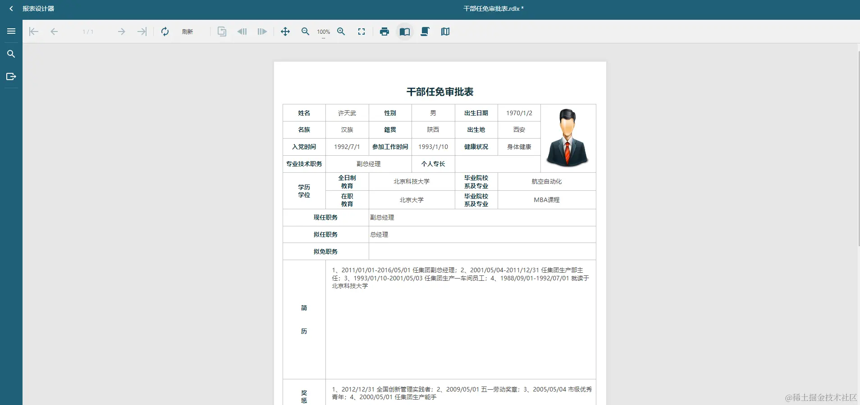The height and width of the screenshot is (405, 860).
Task: Click the 总经理 value in 拟任职务 row
Action: [x=379, y=234]
